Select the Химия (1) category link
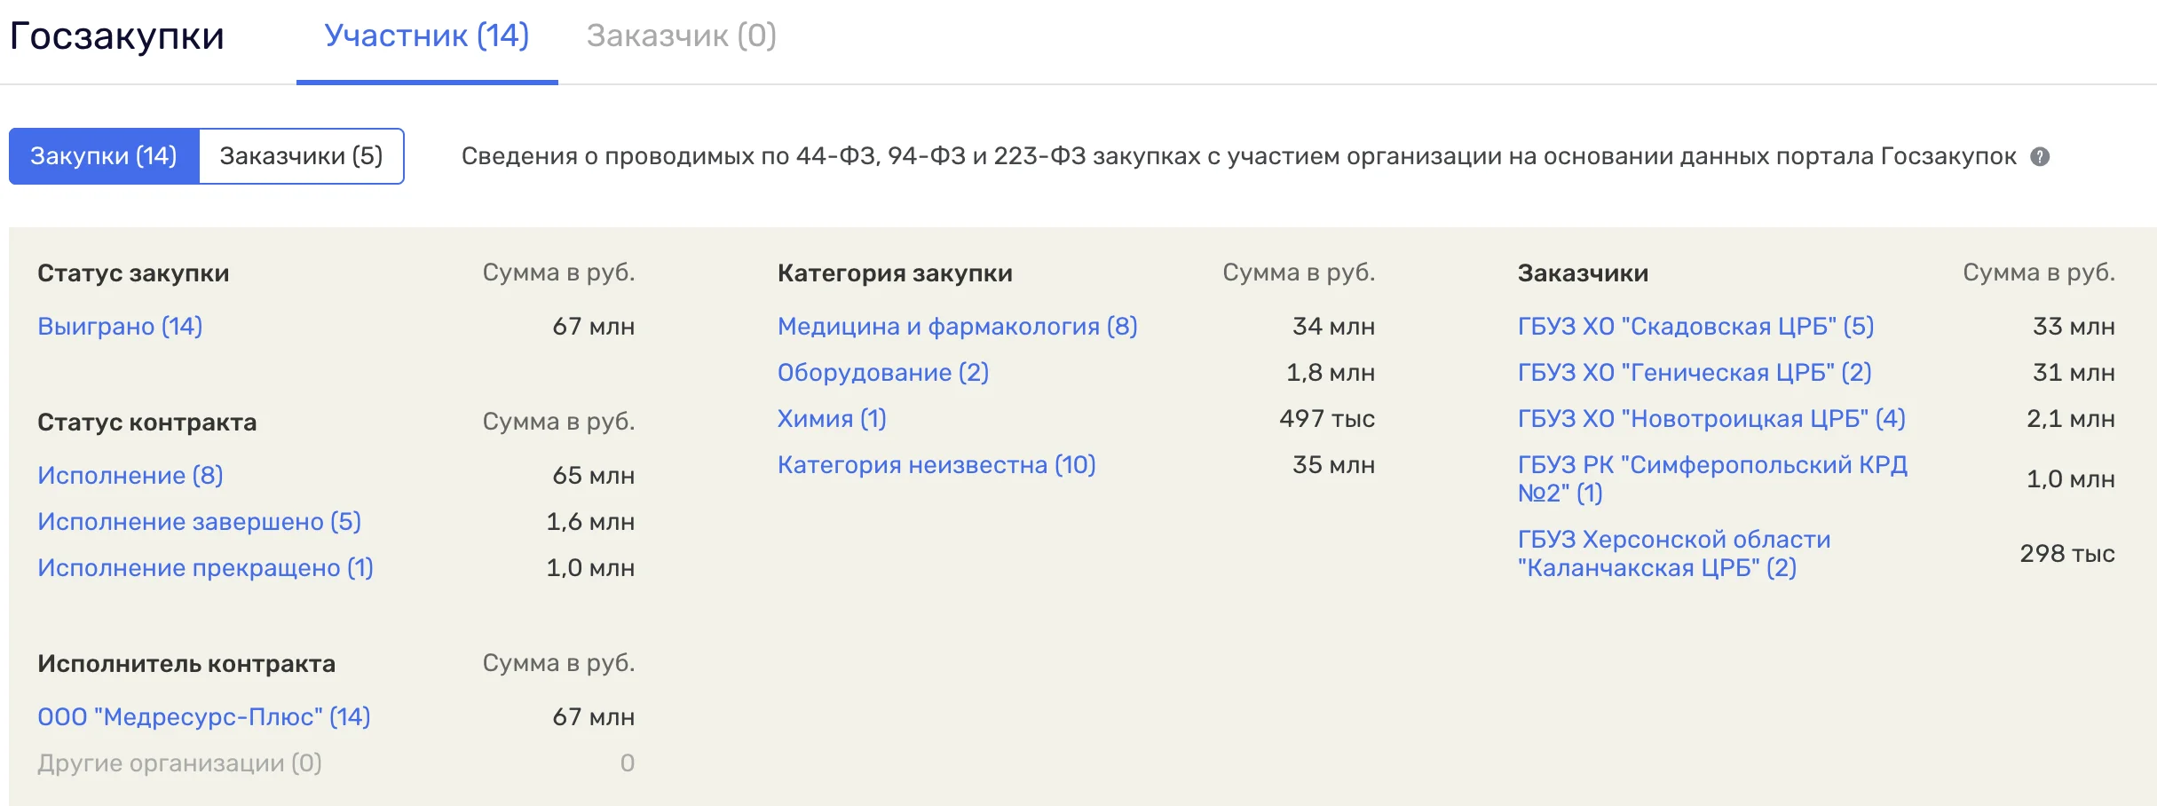The height and width of the screenshot is (806, 2157). (x=832, y=419)
